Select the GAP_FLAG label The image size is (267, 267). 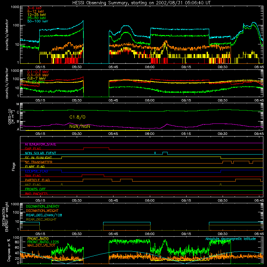[33, 149]
